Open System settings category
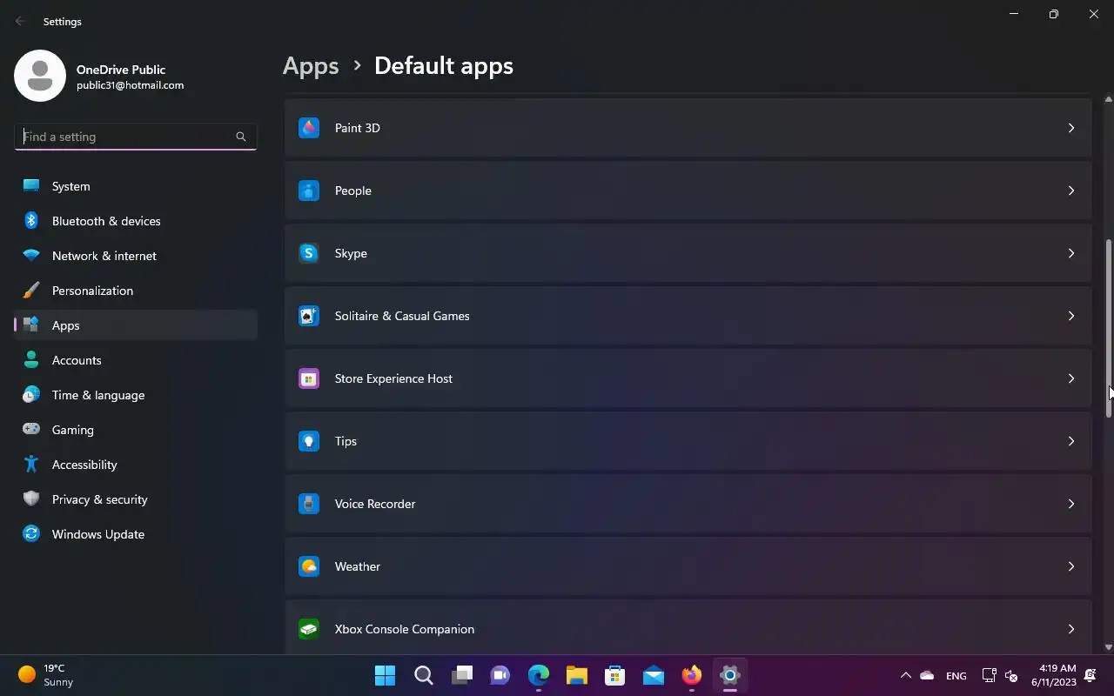The image size is (1114, 696). 136,186
